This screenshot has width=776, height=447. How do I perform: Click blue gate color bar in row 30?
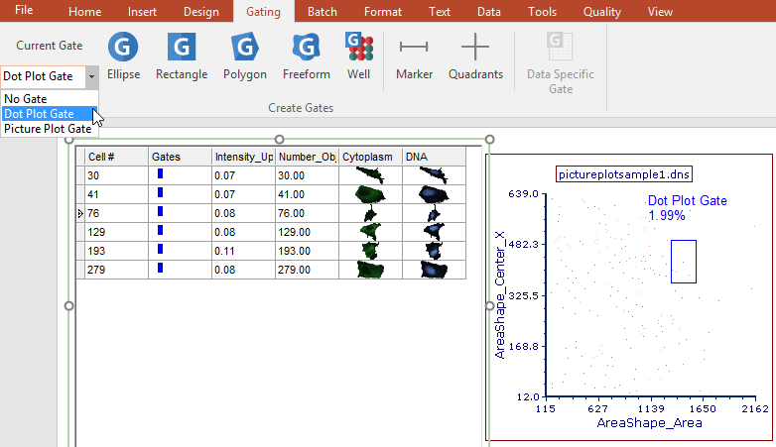(161, 175)
